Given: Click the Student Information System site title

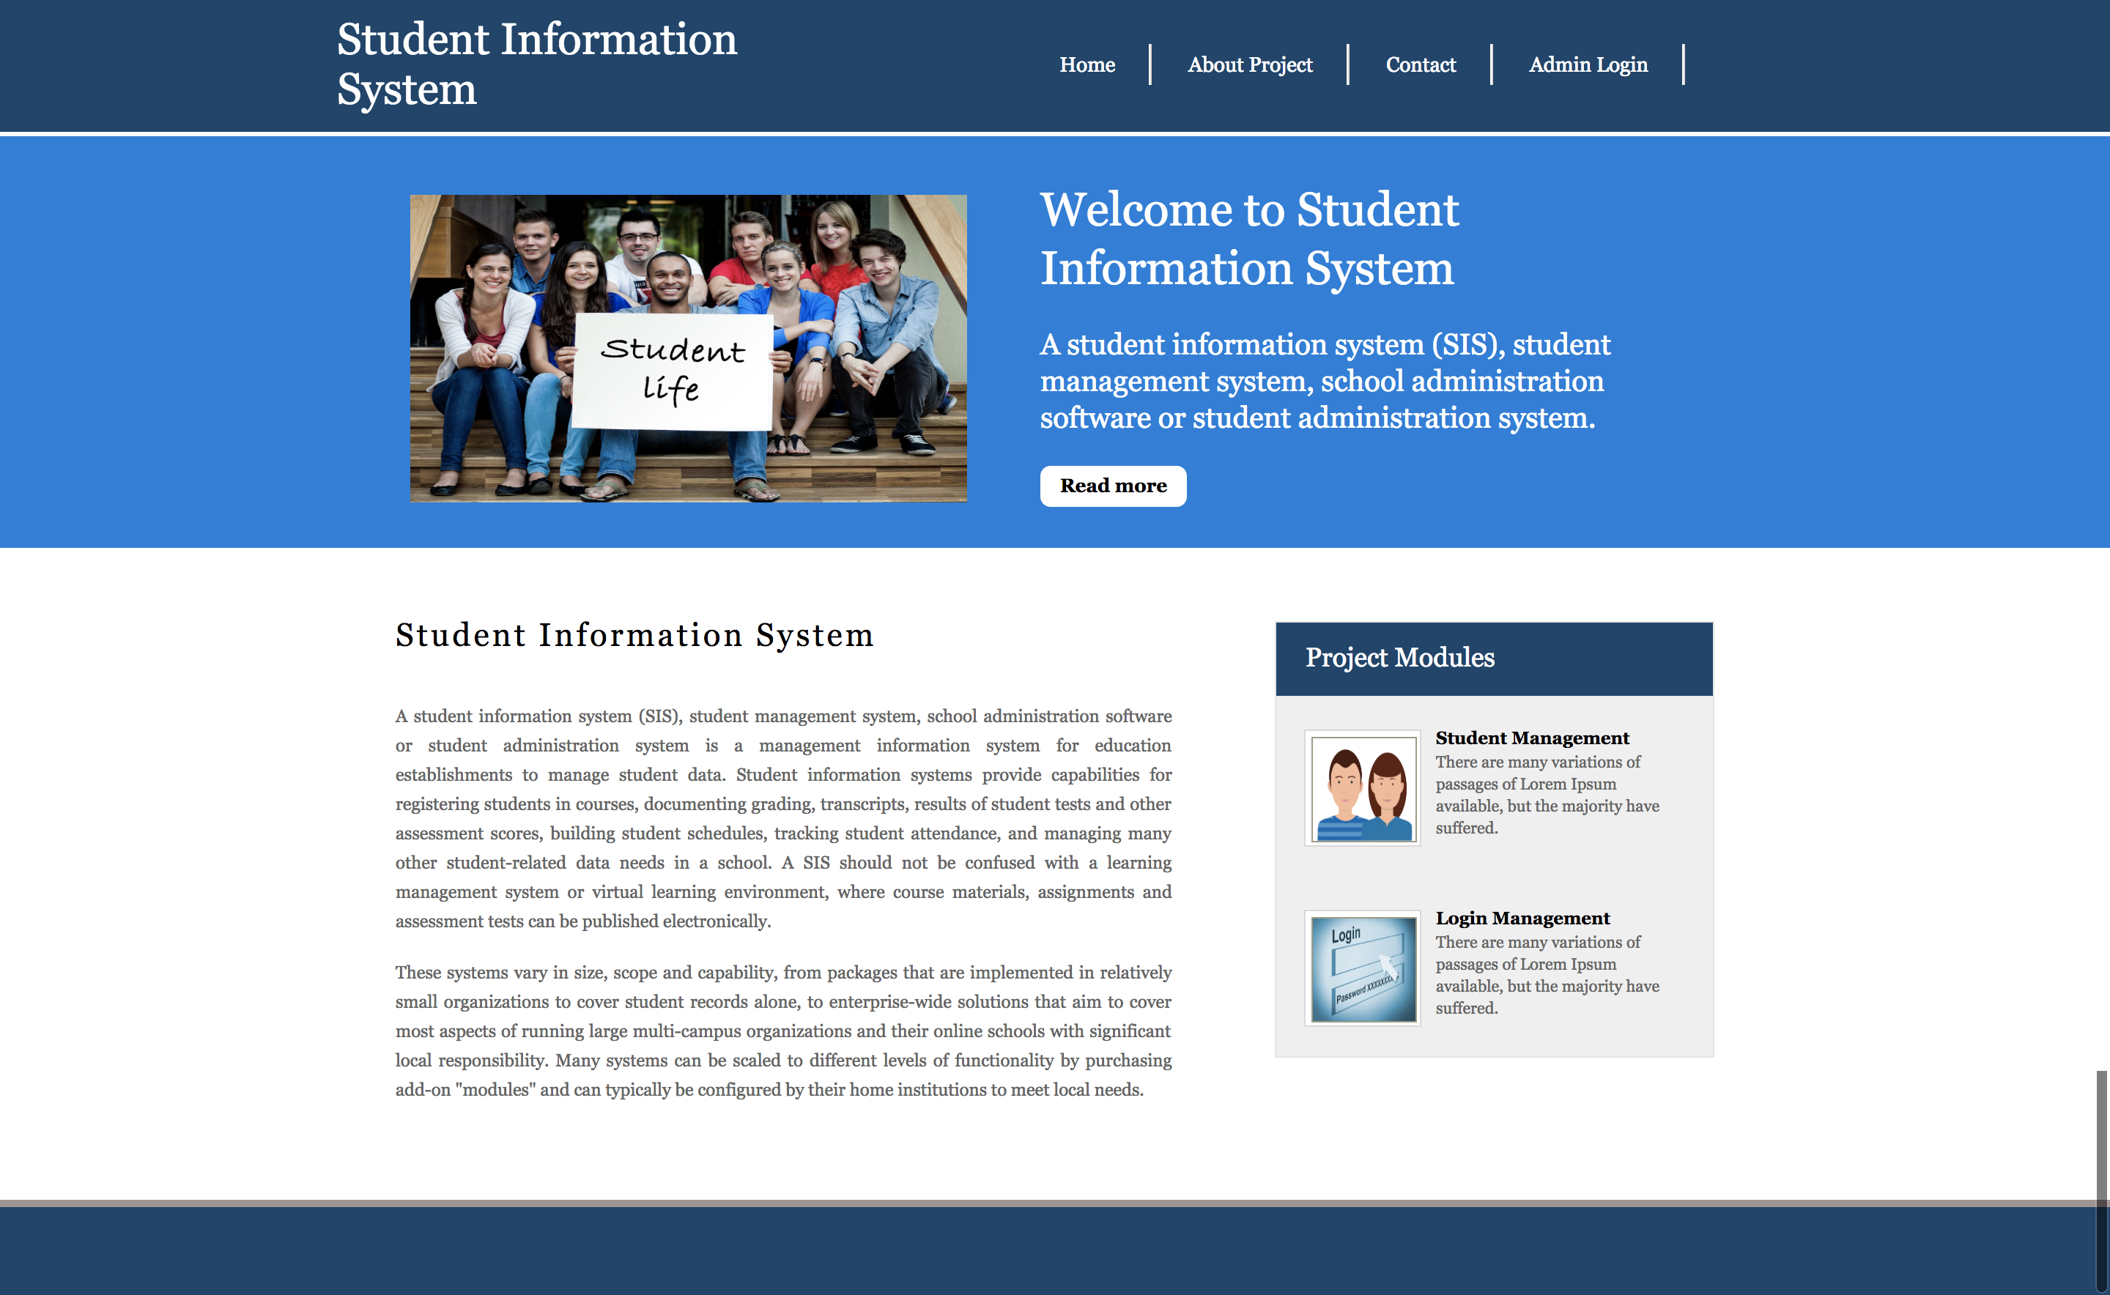Looking at the screenshot, I should pos(536,64).
